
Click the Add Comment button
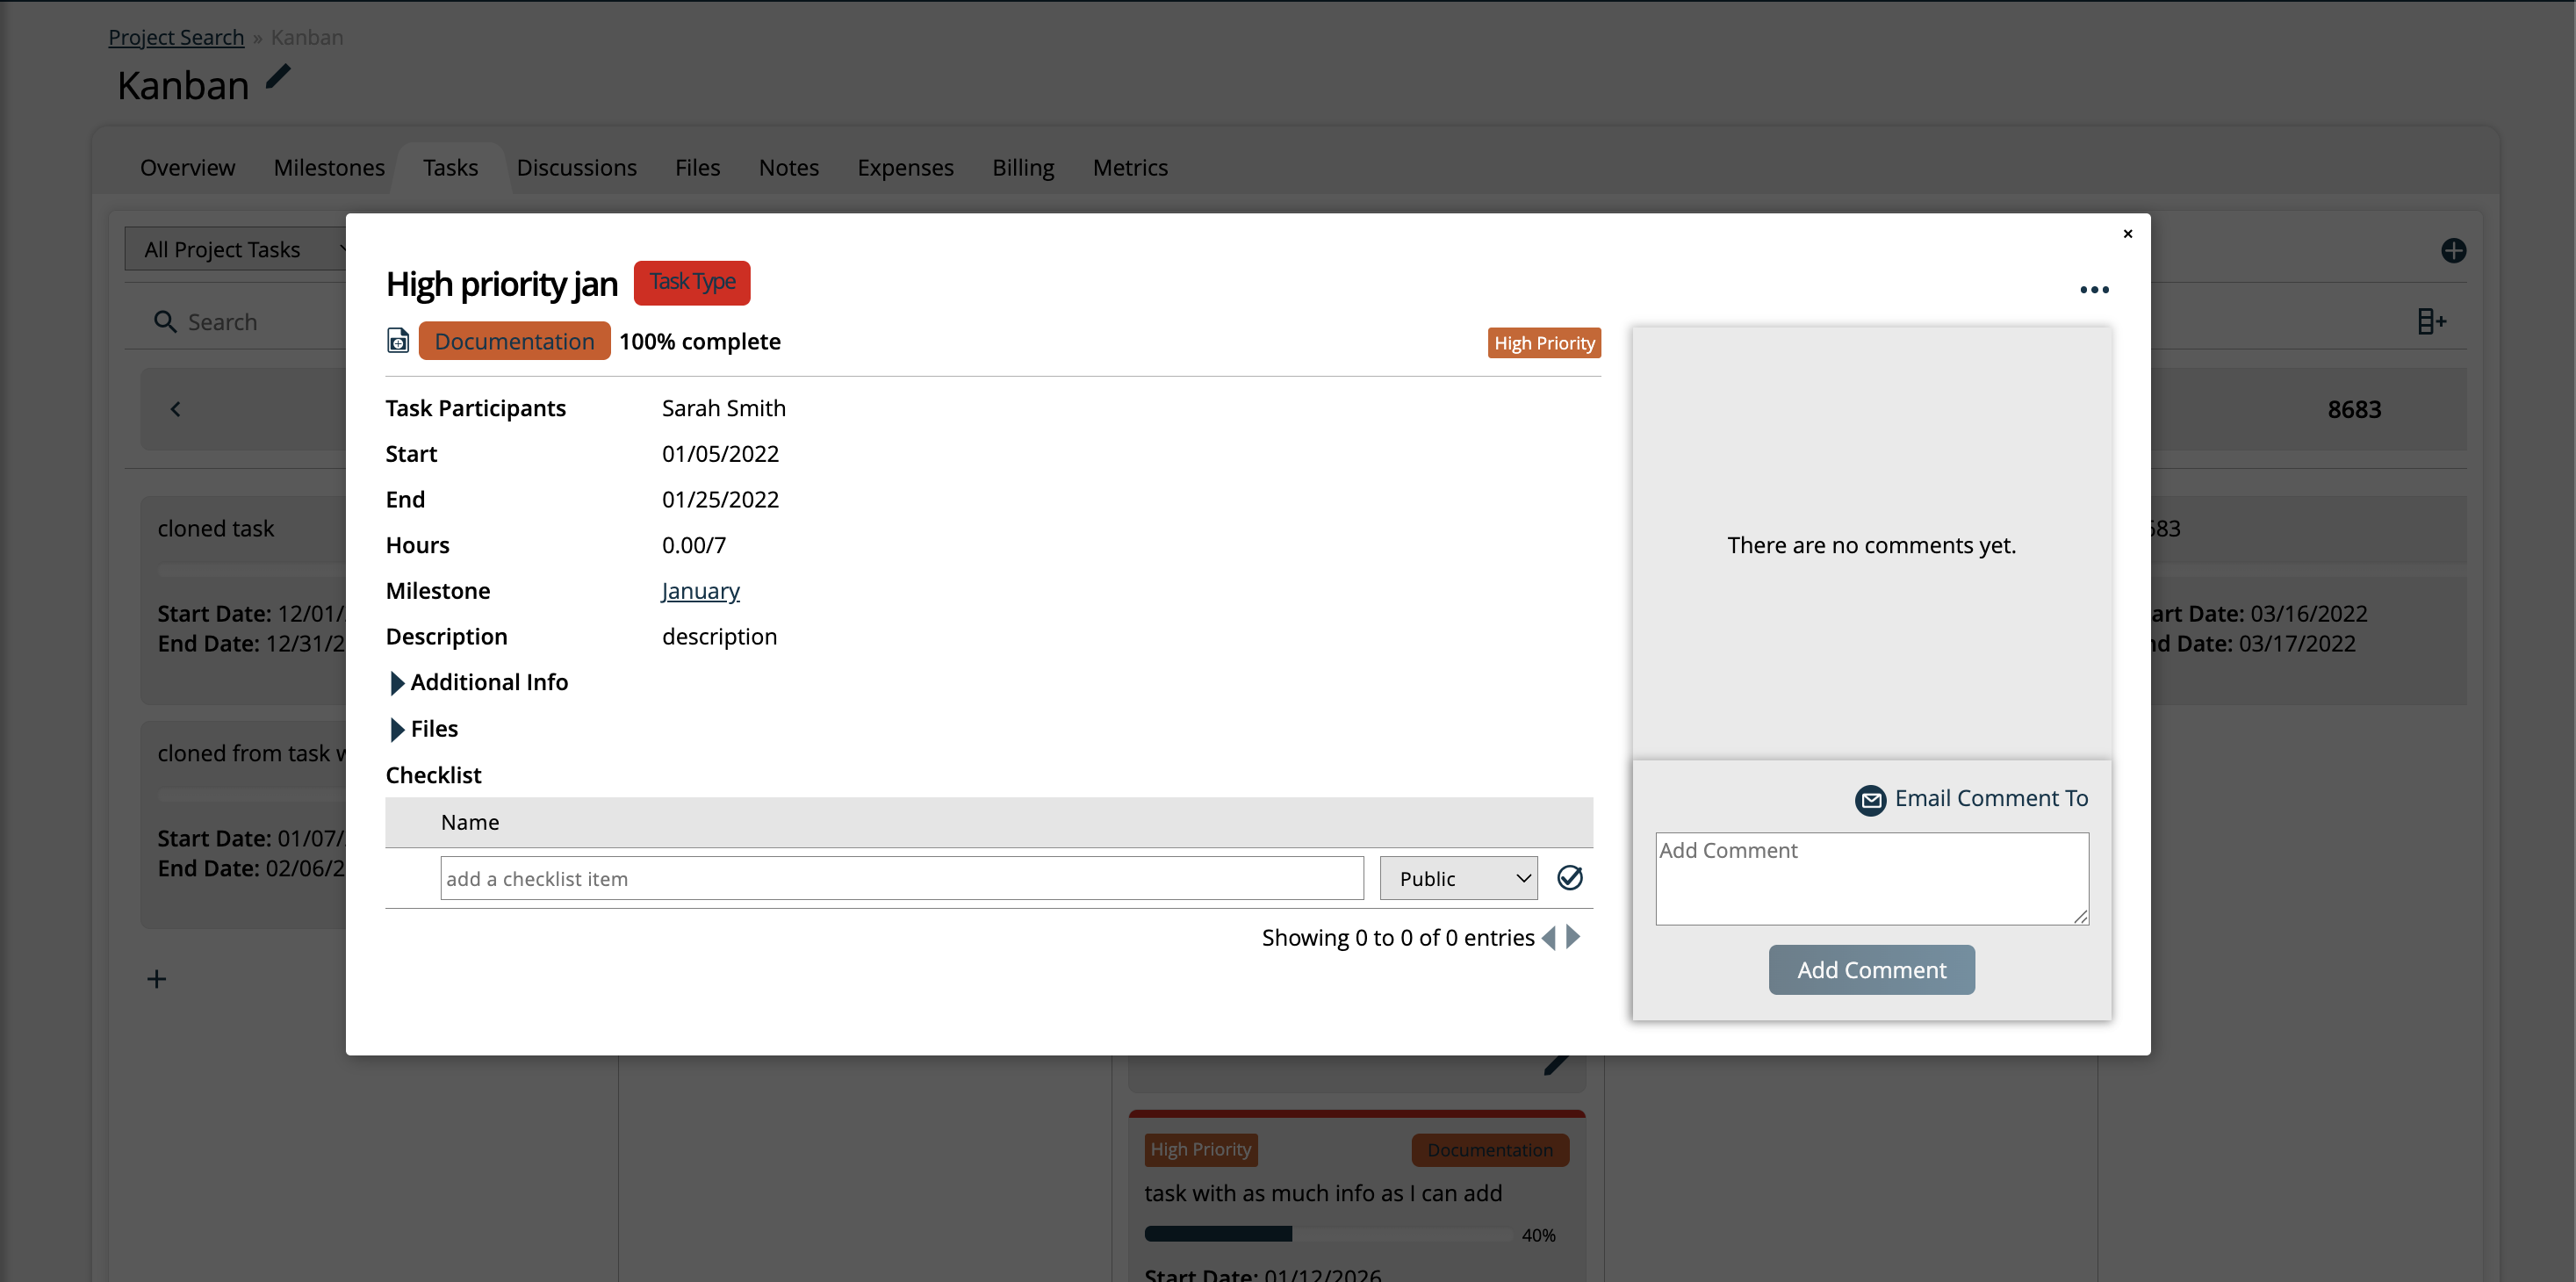[x=1871, y=969]
